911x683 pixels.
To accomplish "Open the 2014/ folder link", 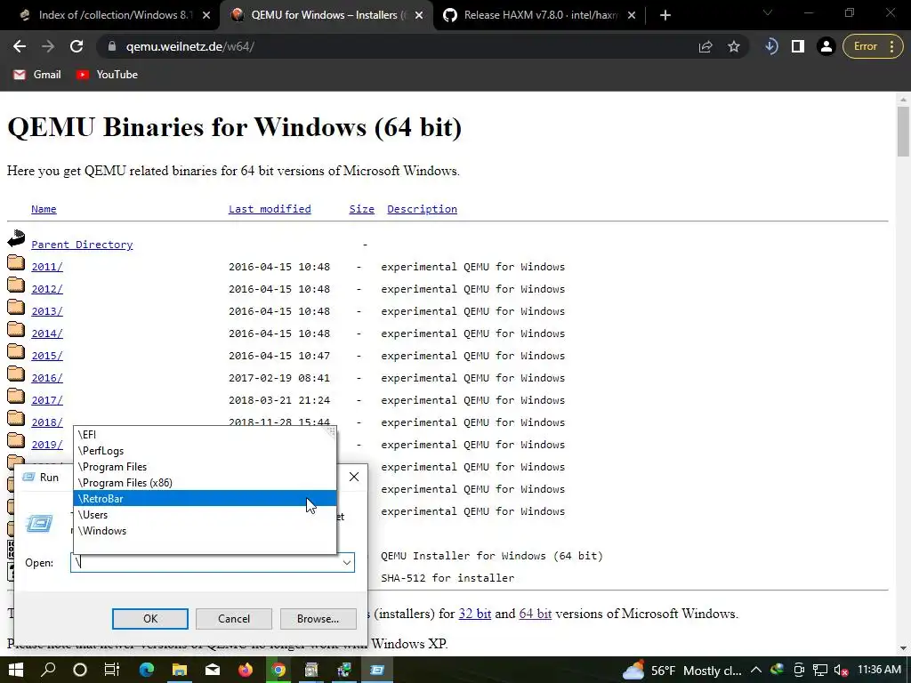I will tap(47, 333).
